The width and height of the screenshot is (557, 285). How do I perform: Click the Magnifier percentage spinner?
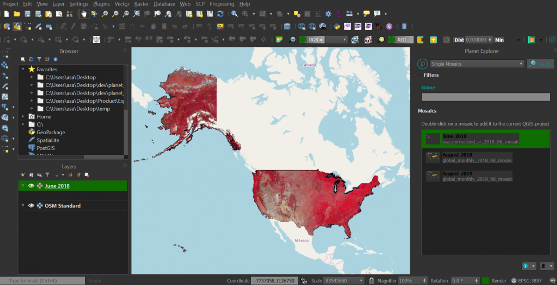tap(413, 281)
